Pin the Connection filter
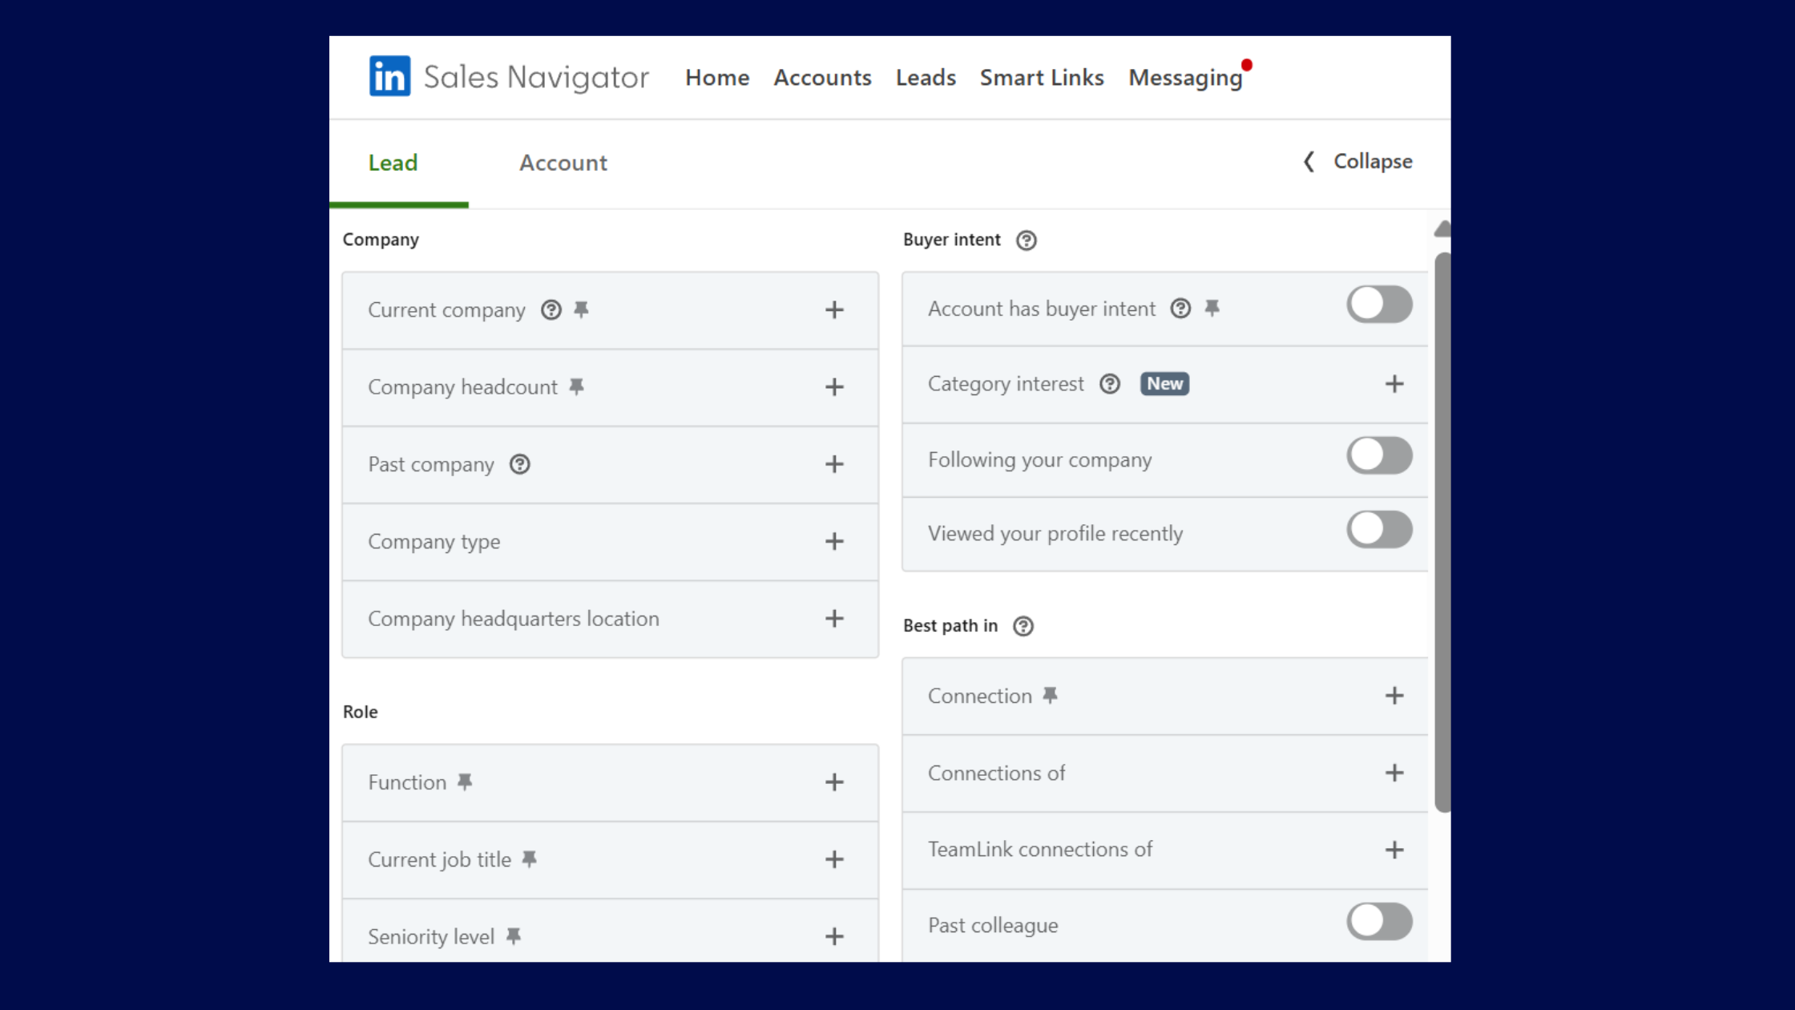The height and width of the screenshot is (1010, 1795). pyautogui.click(x=1050, y=695)
